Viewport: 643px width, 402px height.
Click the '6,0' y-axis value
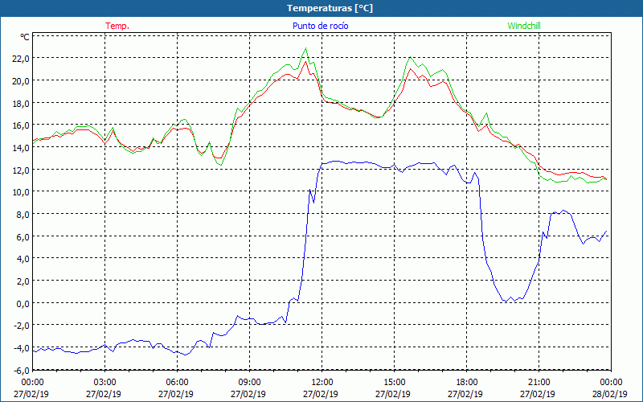[23, 237]
